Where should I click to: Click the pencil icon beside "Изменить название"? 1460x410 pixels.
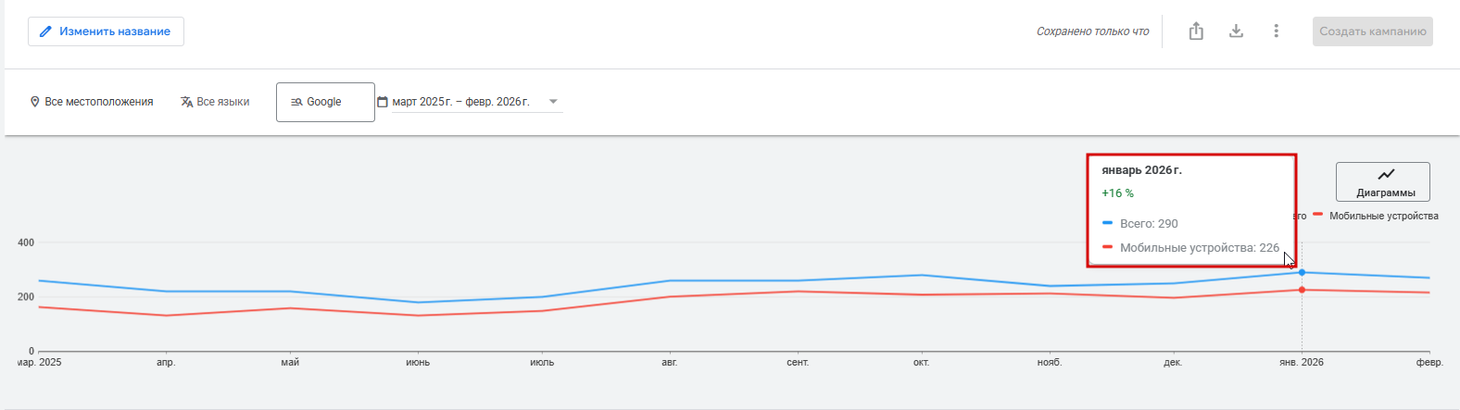[x=45, y=31]
